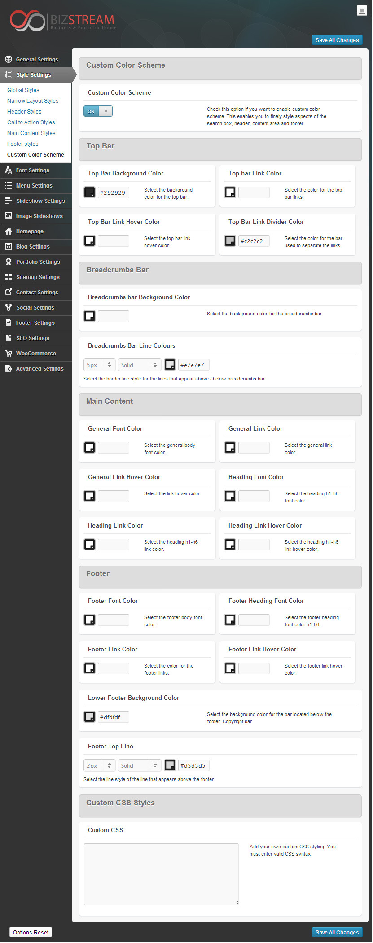Click the Custom CSS text area
373x943 pixels.
tap(161, 874)
